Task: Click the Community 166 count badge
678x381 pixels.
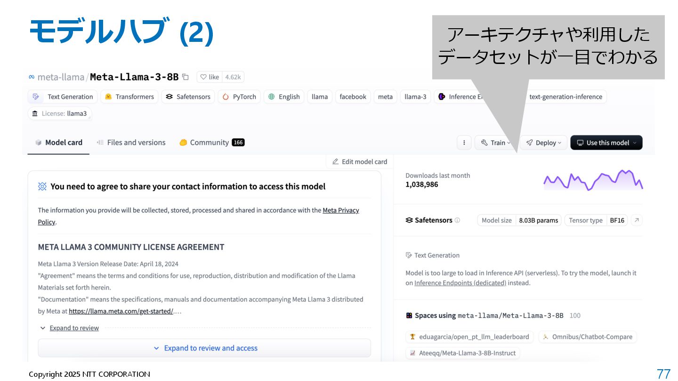Action: tap(238, 143)
